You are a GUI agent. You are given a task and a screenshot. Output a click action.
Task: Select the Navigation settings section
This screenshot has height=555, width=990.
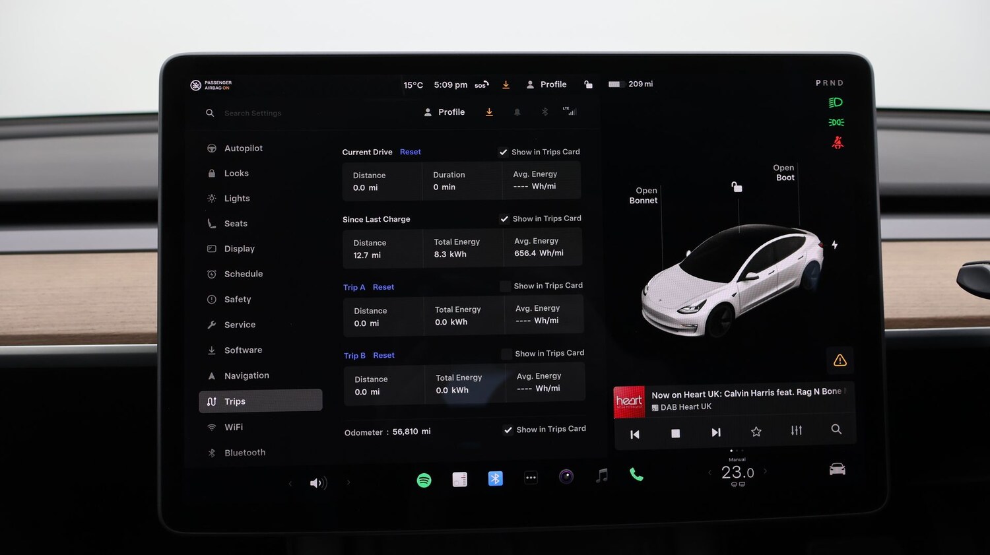pos(246,375)
